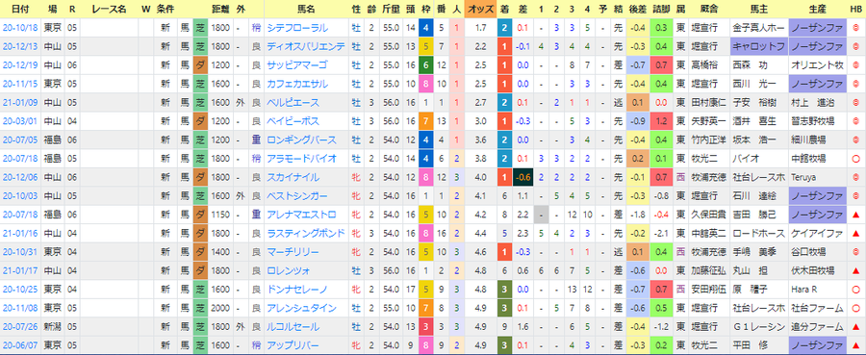Click owner キャロットフ cell
The image size is (866, 355).
(759, 46)
